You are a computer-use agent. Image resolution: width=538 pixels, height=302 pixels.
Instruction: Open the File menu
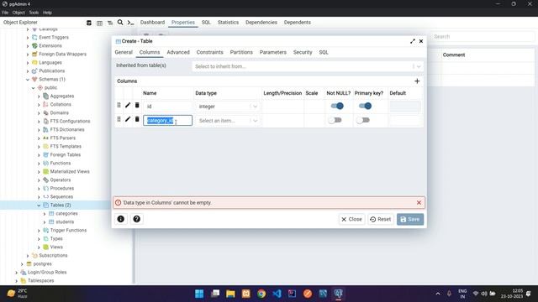click(x=5, y=13)
